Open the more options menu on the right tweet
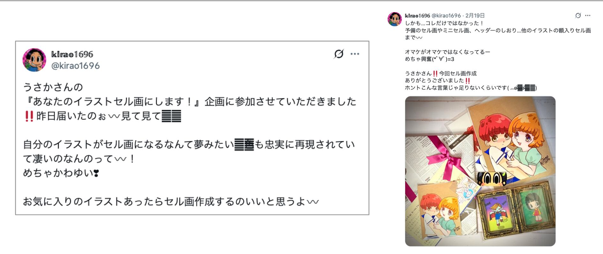The height and width of the screenshot is (254, 603). click(588, 15)
